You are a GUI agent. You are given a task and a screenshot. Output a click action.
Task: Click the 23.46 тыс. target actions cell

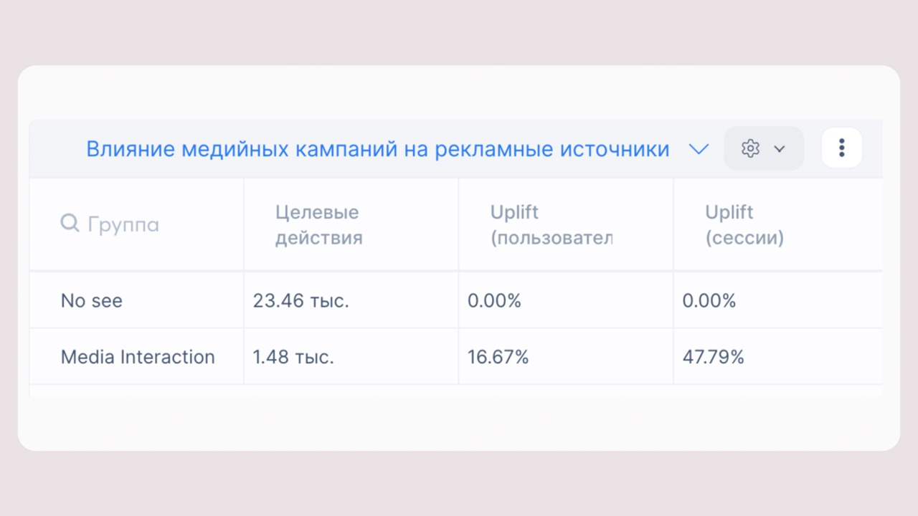301,300
